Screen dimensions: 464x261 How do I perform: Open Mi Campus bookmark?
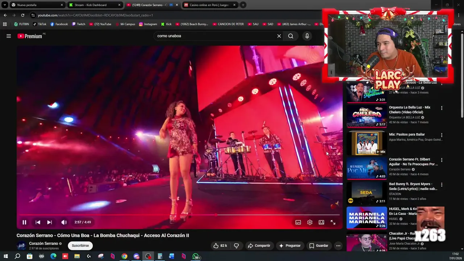coord(125,24)
